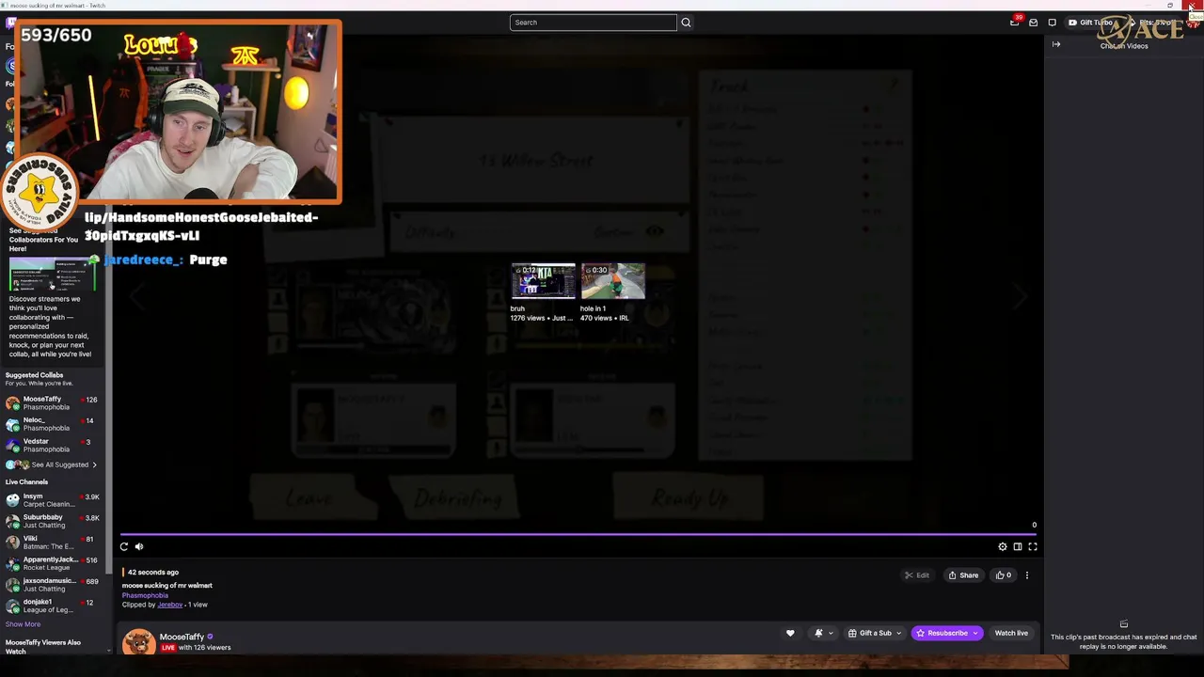Image resolution: width=1204 pixels, height=677 pixels.
Task: Open the player settings gear
Action: click(1003, 546)
